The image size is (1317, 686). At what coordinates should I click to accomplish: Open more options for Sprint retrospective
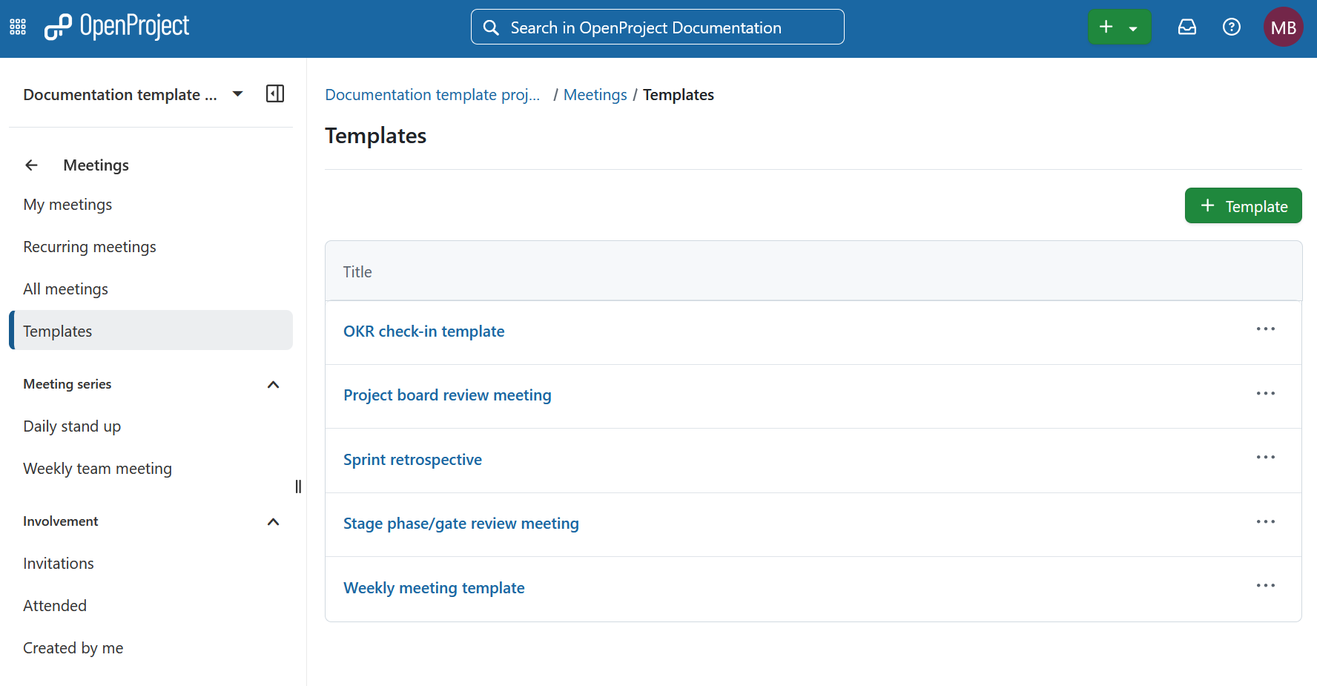click(x=1266, y=458)
